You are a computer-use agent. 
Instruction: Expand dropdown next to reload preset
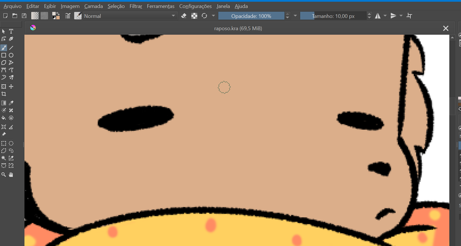click(x=214, y=16)
